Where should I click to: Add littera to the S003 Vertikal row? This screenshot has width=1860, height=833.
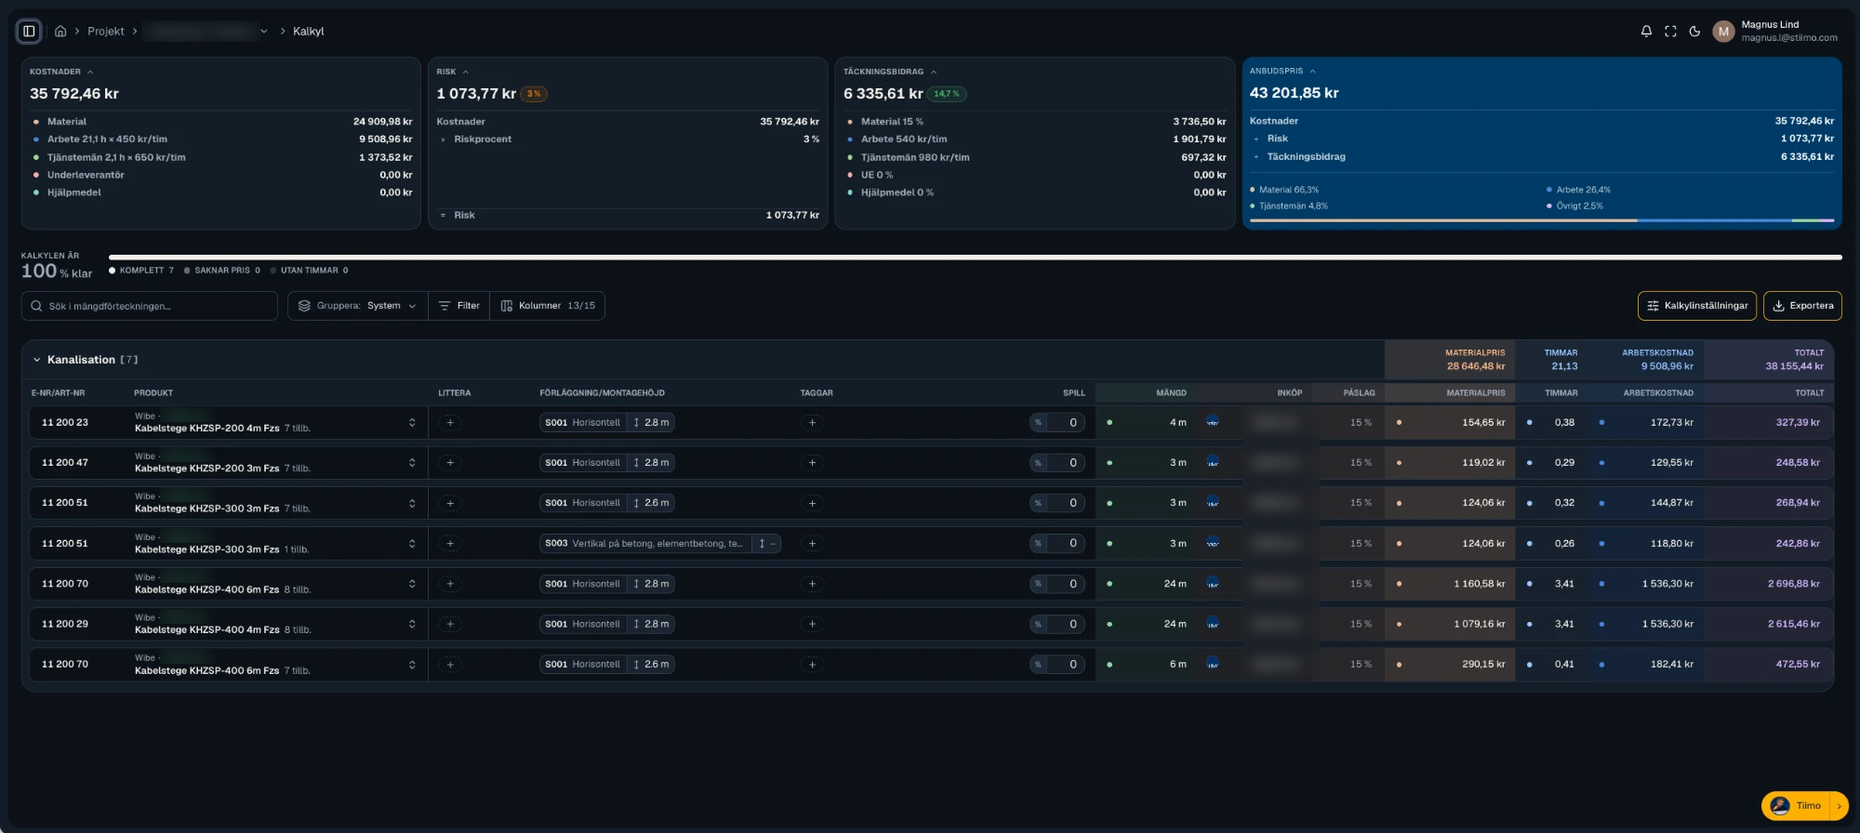(x=450, y=544)
